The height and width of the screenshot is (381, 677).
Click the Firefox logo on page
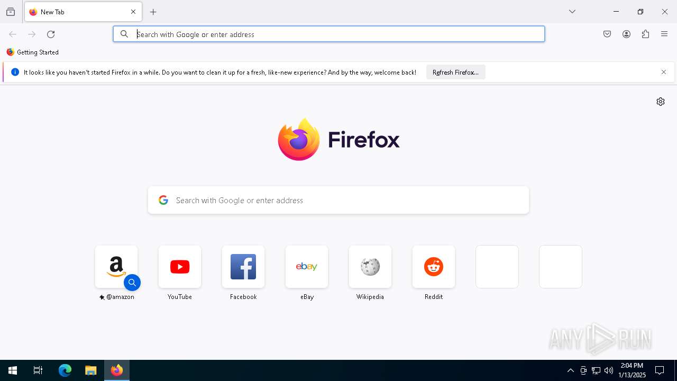[x=338, y=139]
